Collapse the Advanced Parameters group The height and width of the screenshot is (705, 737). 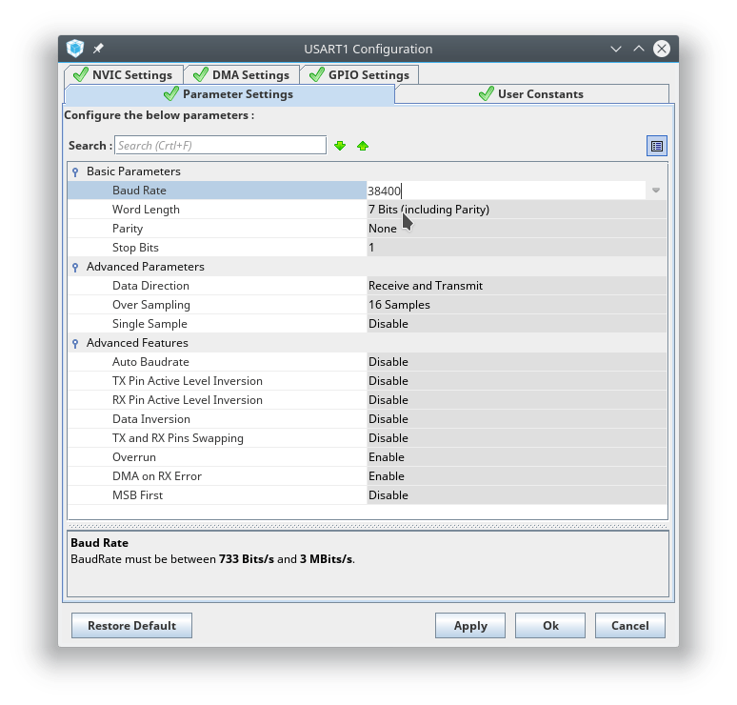(x=75, y=267)
